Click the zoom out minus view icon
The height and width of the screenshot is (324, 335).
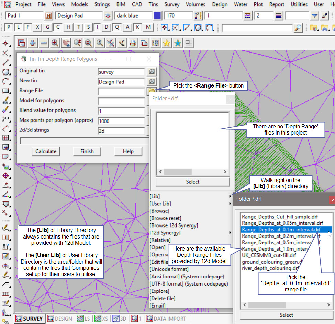44,43
